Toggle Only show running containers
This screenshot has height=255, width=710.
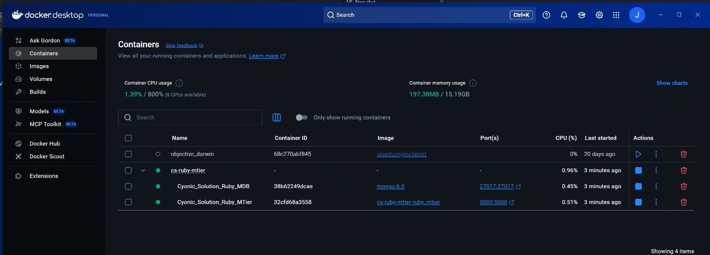(302, 117)
